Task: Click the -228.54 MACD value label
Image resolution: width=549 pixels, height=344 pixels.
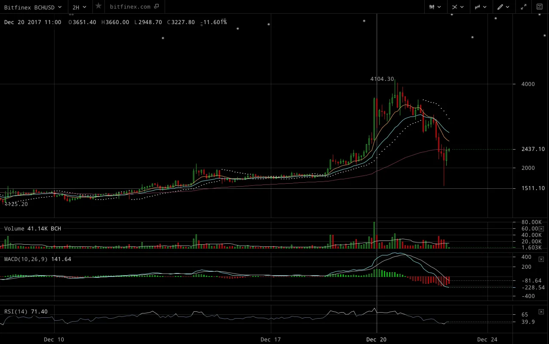Action: point(534,287)
